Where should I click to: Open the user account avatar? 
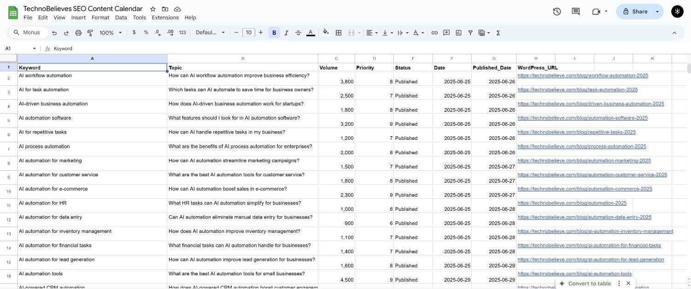(677, 12)
